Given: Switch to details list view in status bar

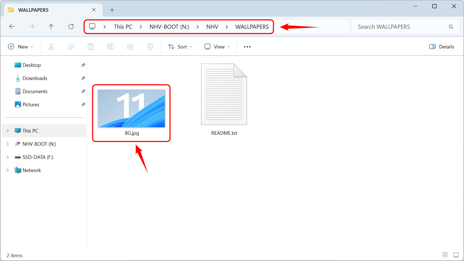Looking at the screenshot, I should pyautogui.click(x=445, y=255).
